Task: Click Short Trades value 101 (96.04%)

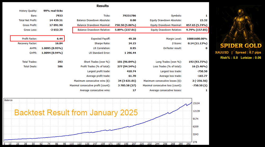Action: click(x=127, y=62)
